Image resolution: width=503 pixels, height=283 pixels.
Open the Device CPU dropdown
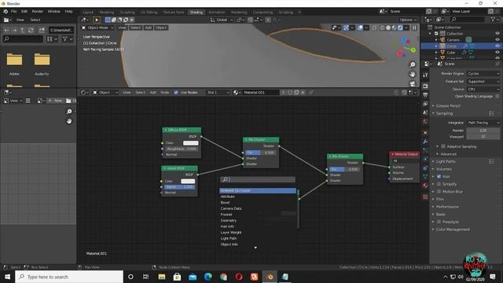point(483,89)
